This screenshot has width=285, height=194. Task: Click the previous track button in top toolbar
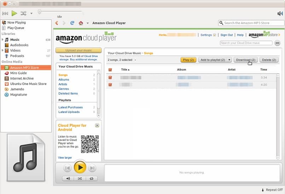[x=5, y=13]
